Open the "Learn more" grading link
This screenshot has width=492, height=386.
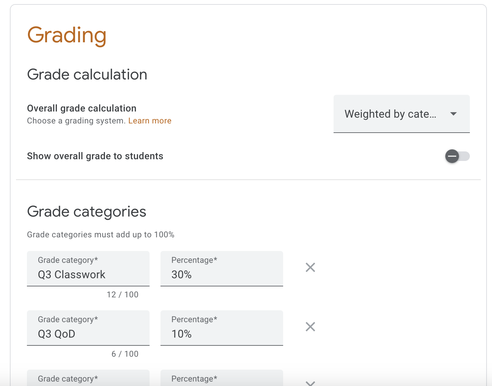[150, 120]
